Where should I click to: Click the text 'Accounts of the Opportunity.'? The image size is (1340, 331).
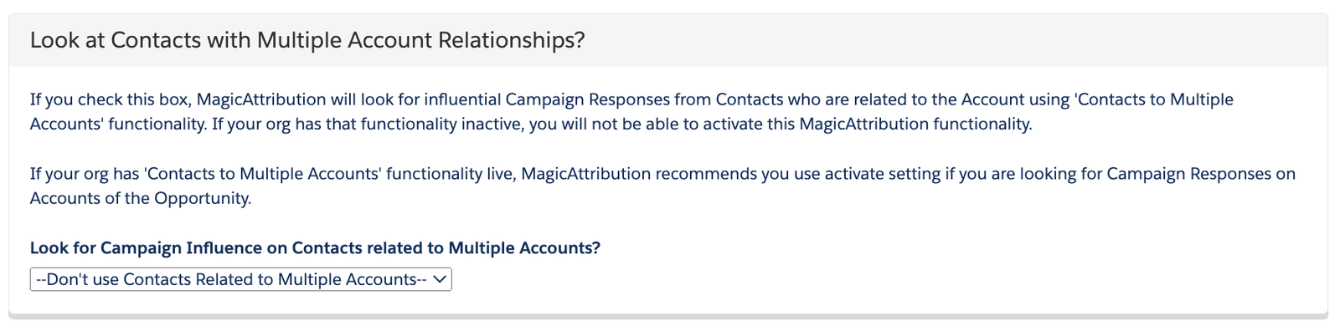(141, 199)
